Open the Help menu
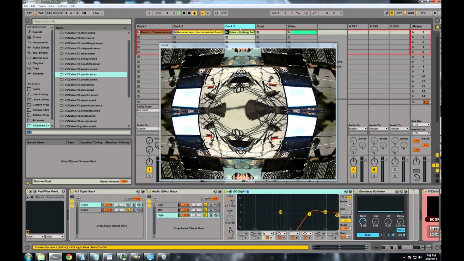 pos(72,6)
